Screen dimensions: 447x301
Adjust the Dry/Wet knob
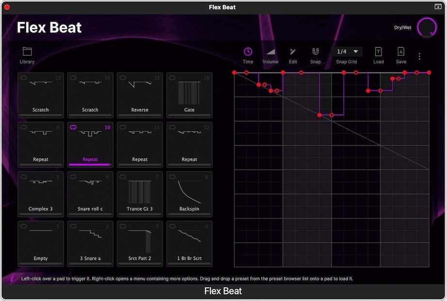click(x=427, y=27)
